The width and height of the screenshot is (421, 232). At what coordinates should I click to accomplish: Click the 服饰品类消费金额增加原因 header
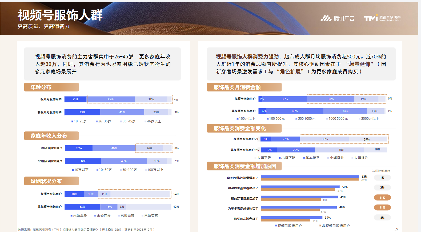point(244,166)
